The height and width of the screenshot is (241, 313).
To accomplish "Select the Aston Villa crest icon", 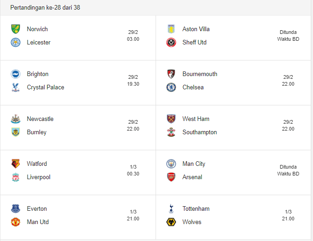I will (x=171, y=29).
